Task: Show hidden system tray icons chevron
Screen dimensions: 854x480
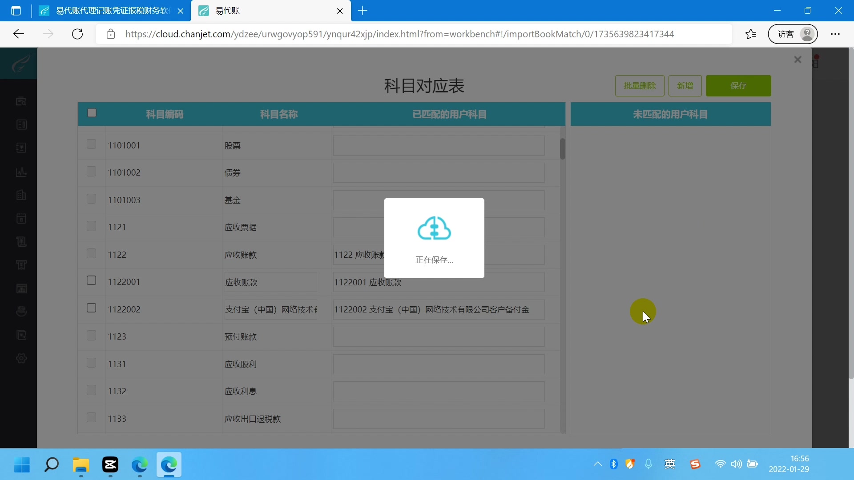Action: [x=597, y=464]
